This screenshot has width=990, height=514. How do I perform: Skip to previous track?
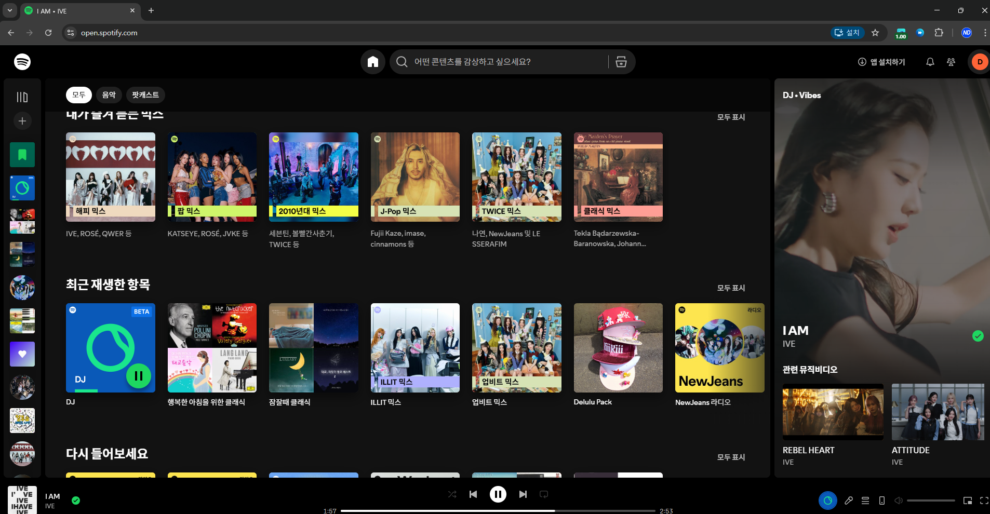click(x=473, y=494)
